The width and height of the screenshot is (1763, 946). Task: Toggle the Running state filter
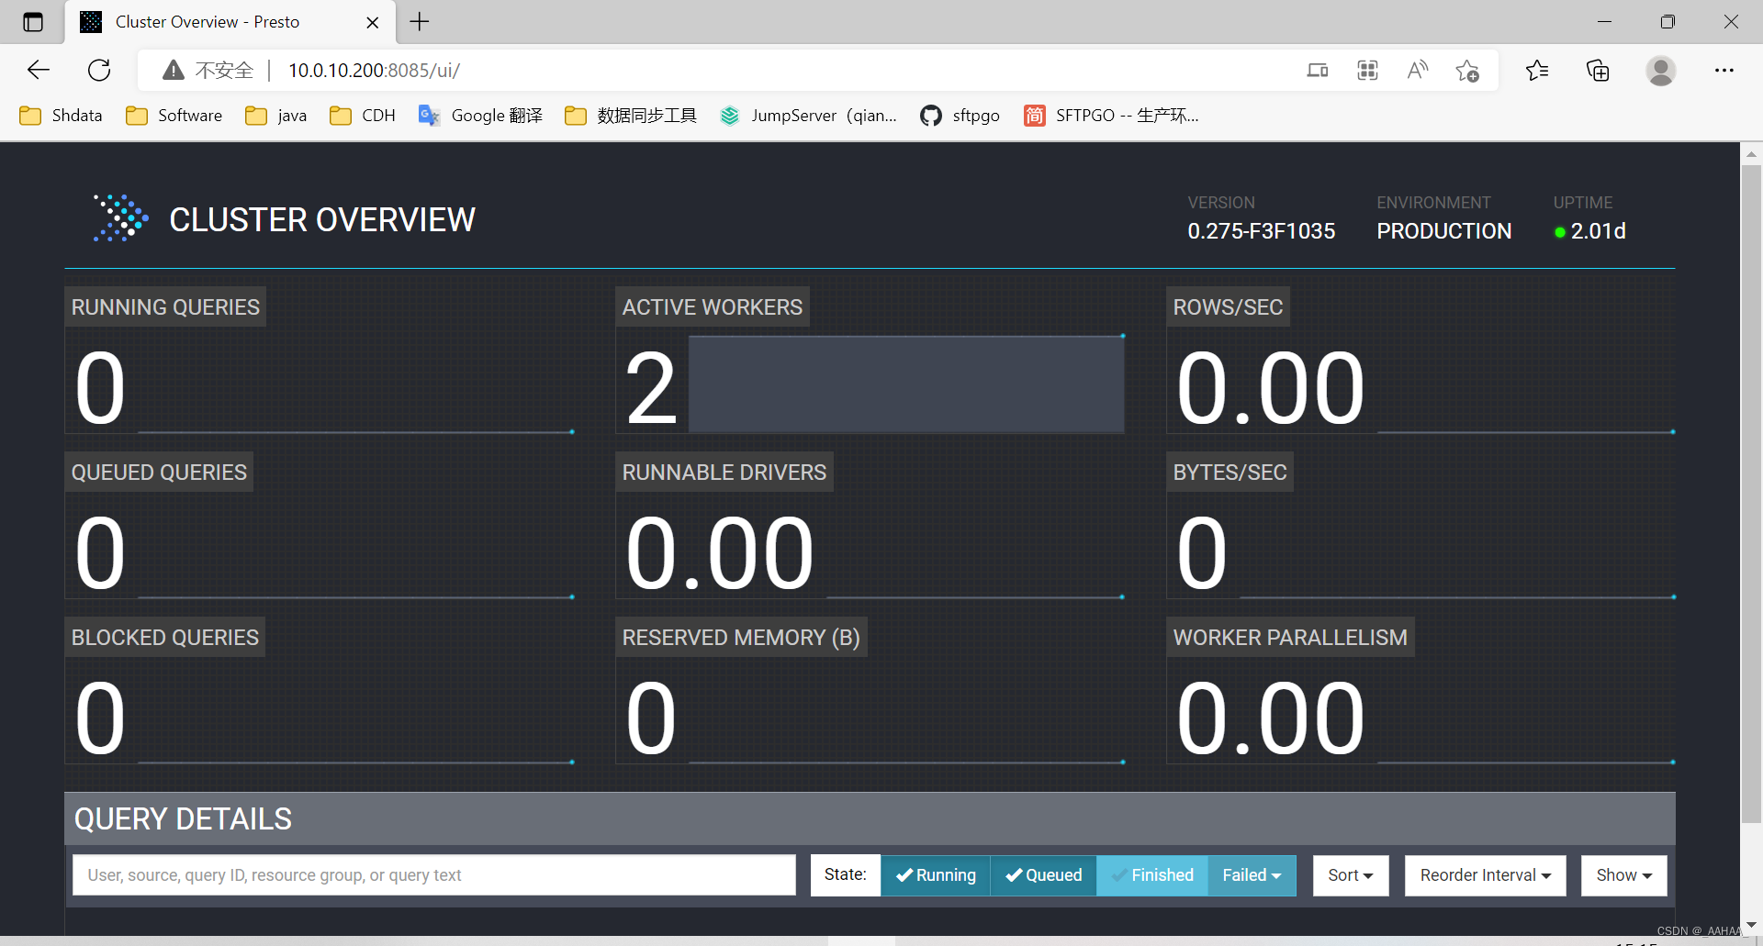coord(936,875)
